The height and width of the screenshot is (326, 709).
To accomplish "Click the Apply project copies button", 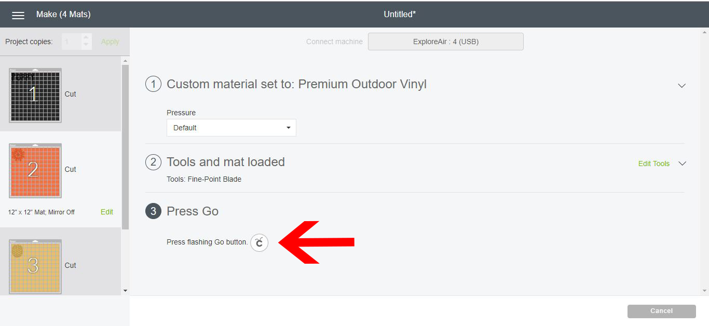I will [110, 42].
